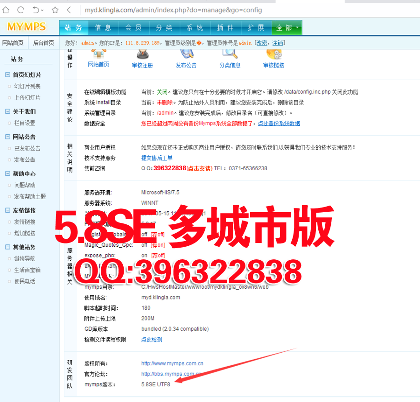
Task: Open the 全部 dropdown menu
Action: coord(287,28)
